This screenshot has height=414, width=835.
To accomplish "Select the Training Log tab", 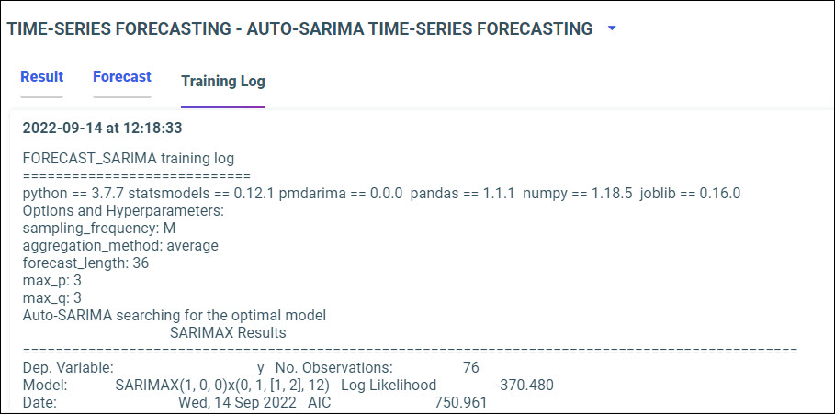I will (223, 82).
